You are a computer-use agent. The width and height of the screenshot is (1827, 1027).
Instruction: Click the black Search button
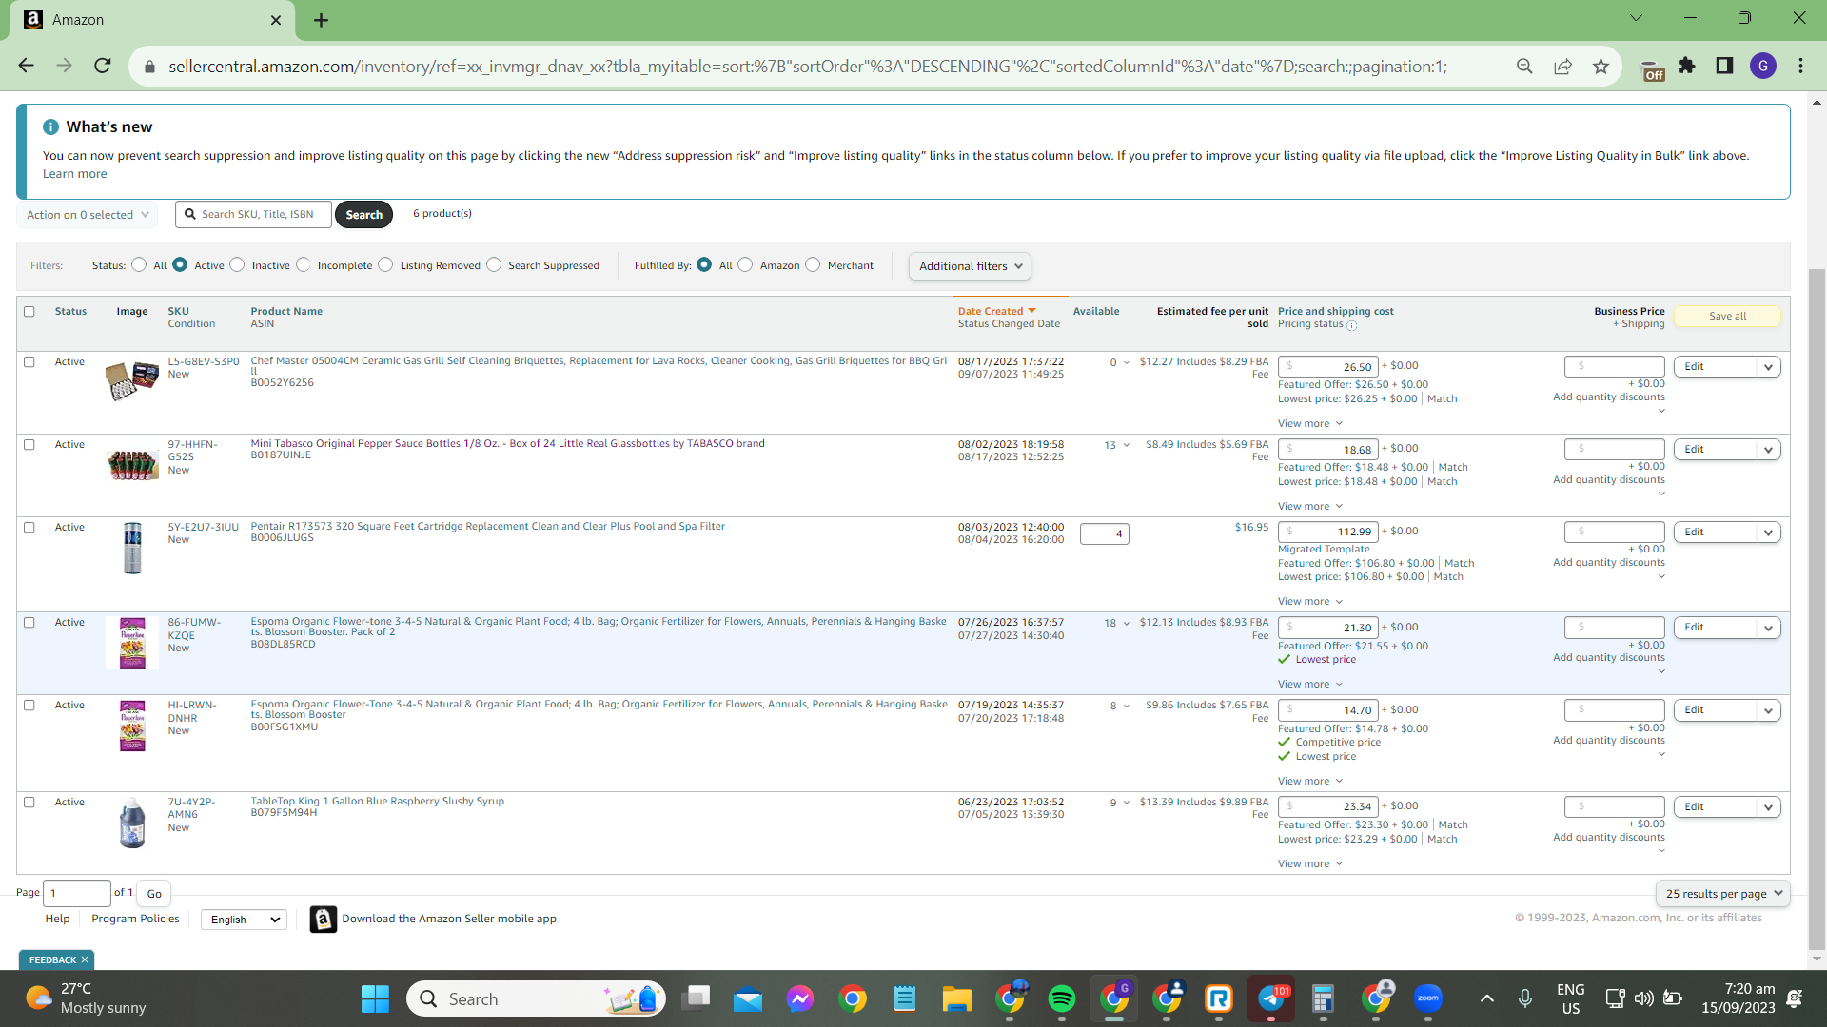pyautogui.click(x=364, y=215)
